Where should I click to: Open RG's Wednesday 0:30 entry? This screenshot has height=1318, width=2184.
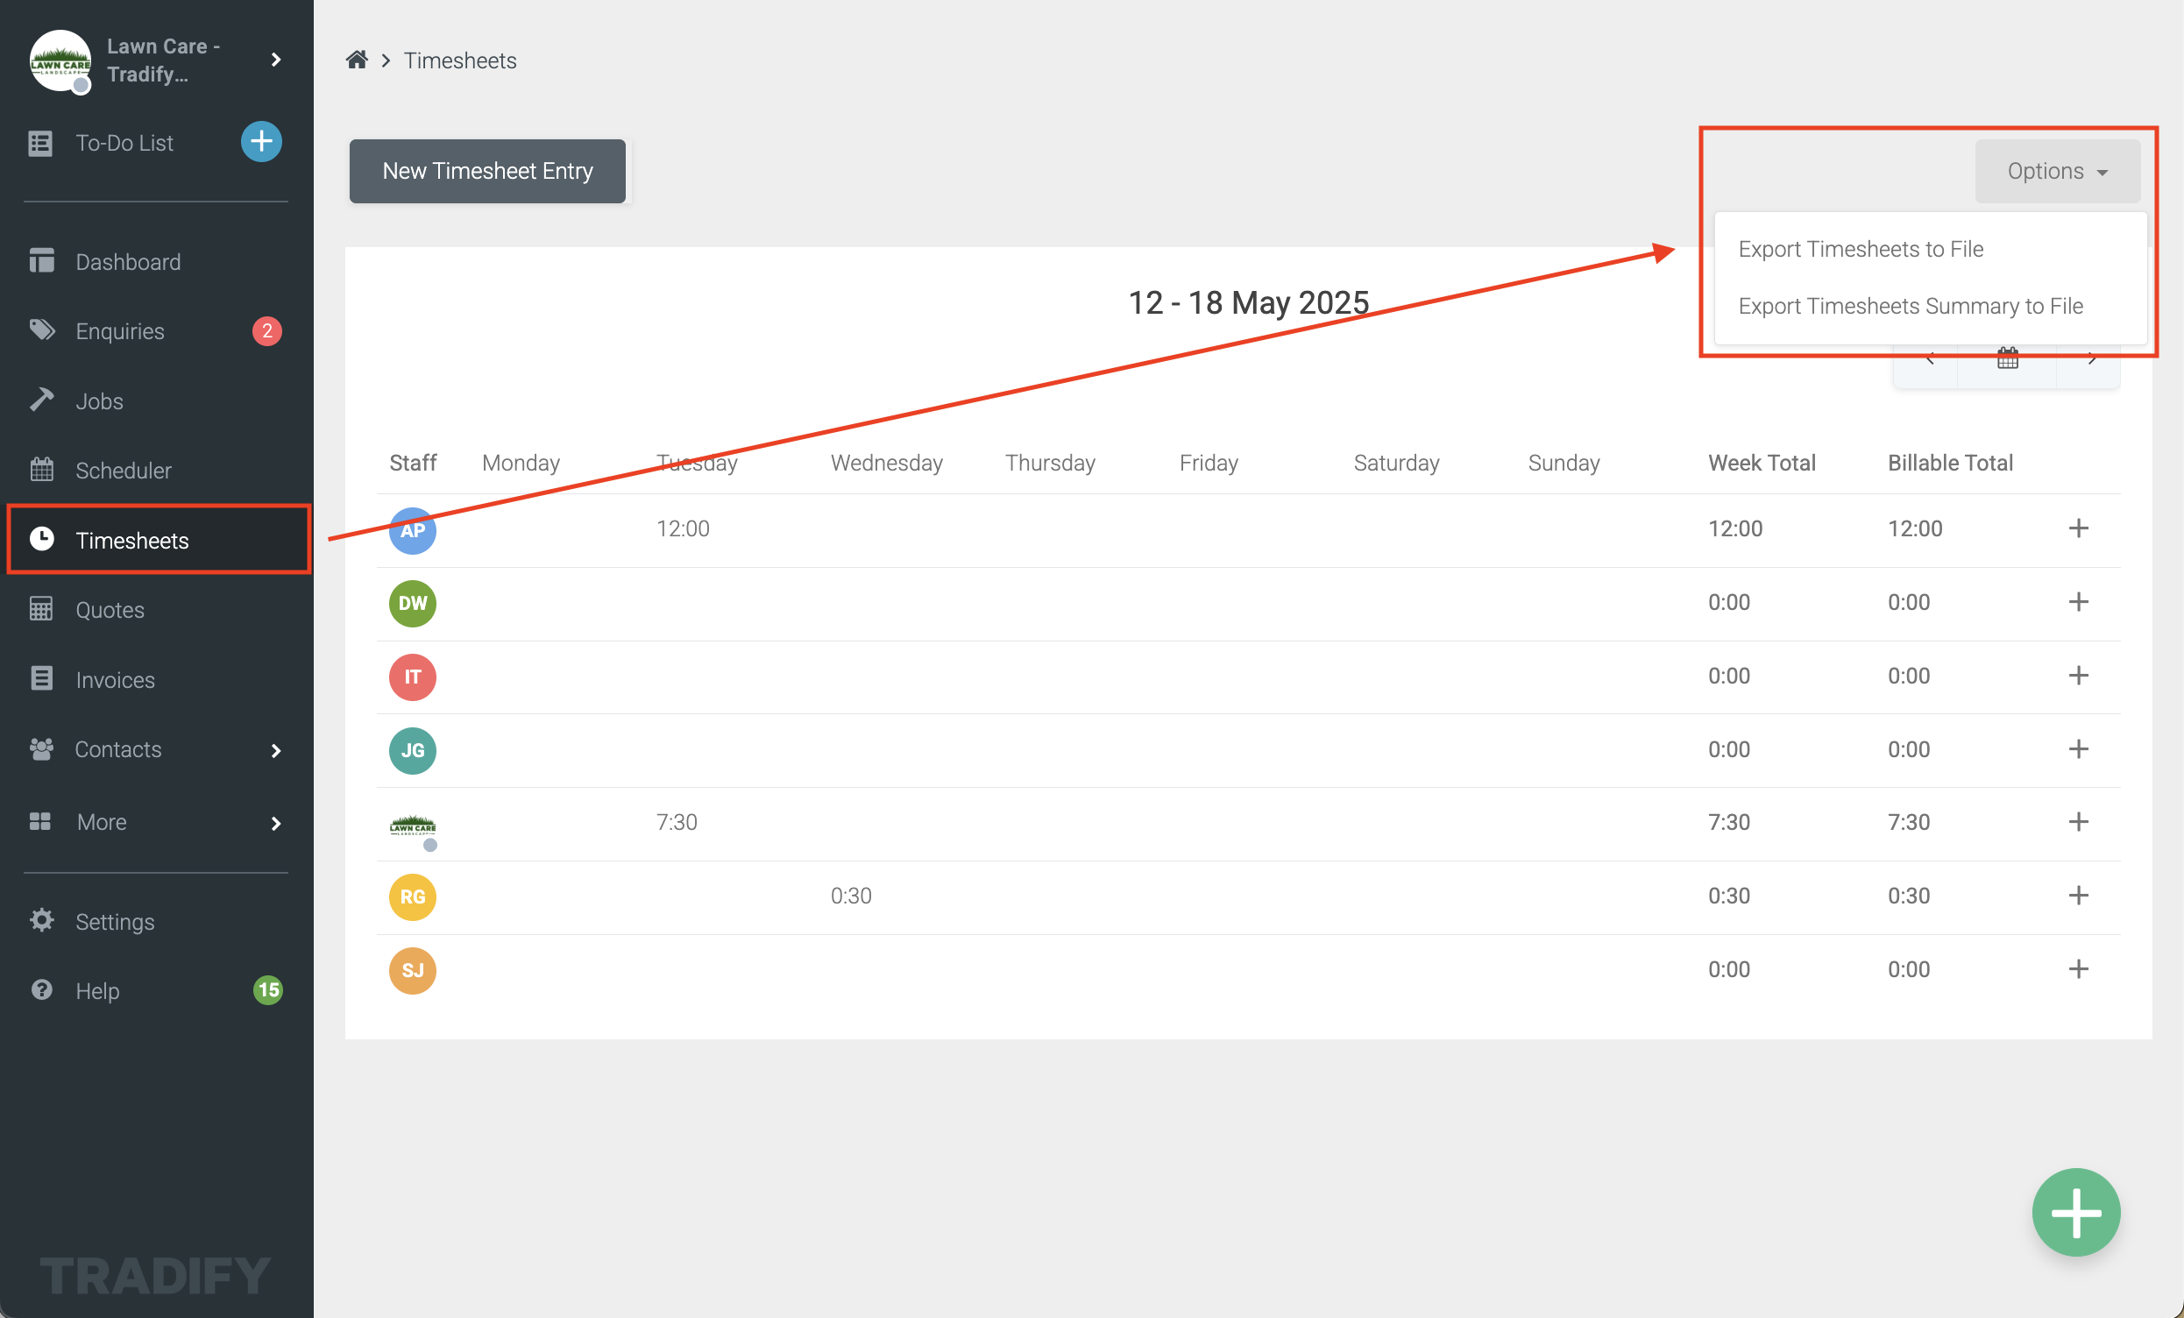851,896
